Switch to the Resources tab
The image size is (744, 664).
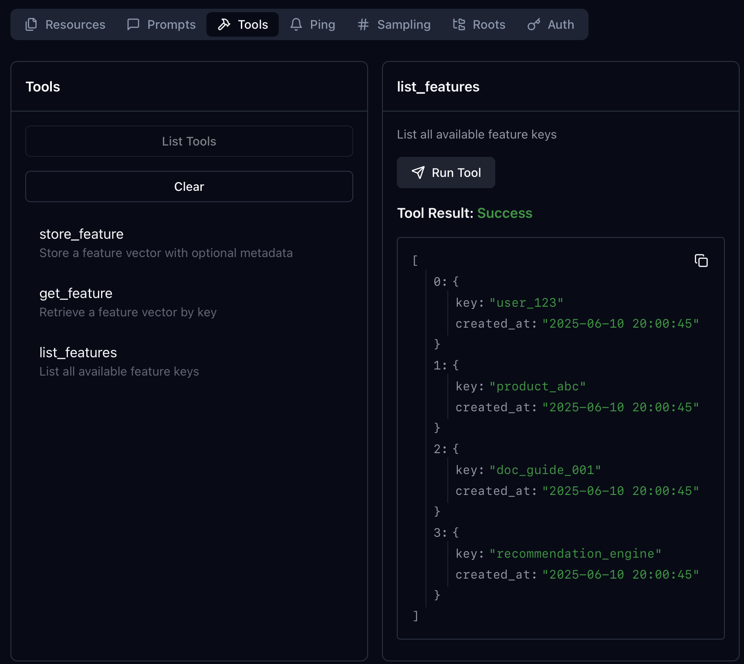tap(65, 24)
